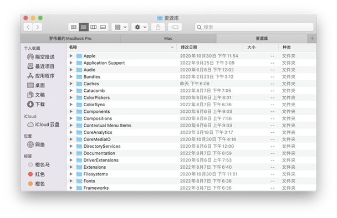
Task: Click the Caches date 昨天 下午6:08
Action: pos(195,84)
